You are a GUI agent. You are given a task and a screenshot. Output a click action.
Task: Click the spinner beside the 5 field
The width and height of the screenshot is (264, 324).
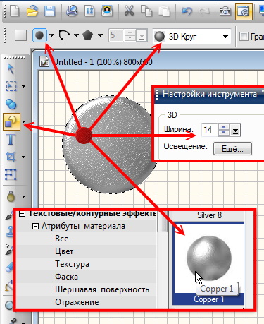[130, 35]
